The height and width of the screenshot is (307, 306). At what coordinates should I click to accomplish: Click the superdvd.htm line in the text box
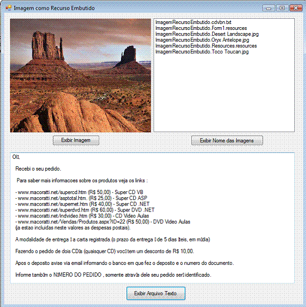click(85, 210)
